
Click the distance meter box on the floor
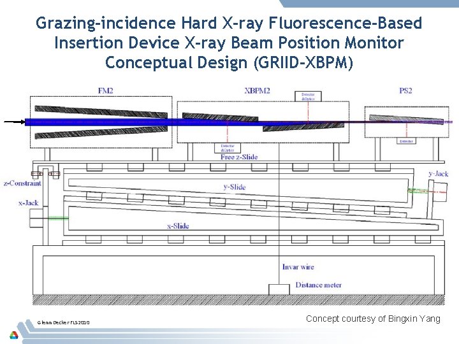point(279,289)
